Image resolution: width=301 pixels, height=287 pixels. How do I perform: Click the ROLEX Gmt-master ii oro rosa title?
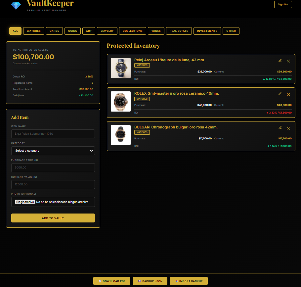[177, 94]
